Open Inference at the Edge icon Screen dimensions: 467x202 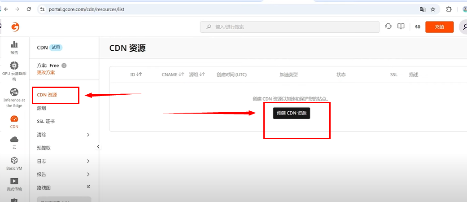(14, 92)
